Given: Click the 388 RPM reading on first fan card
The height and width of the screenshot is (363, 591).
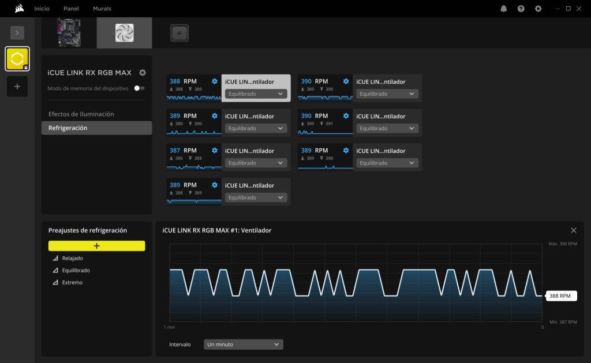Looking at the screenshot, I should click(183, 81).
